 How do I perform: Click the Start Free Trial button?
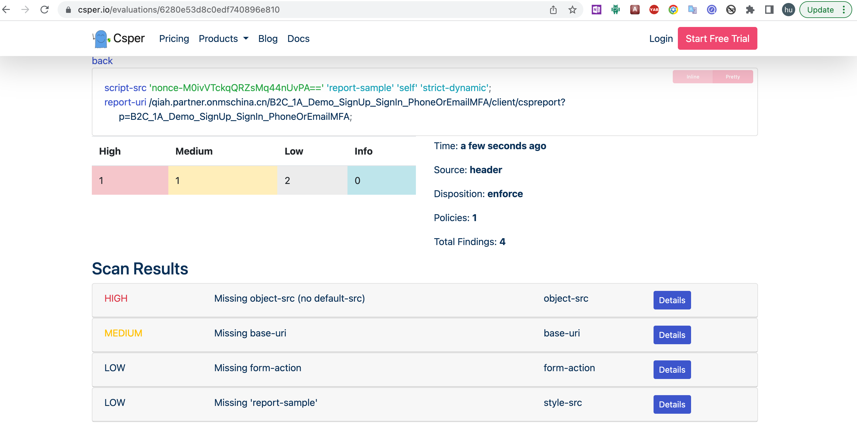point(717,39)
